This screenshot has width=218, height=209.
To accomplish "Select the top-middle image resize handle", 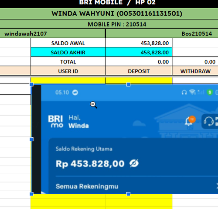I will [128, 85].
